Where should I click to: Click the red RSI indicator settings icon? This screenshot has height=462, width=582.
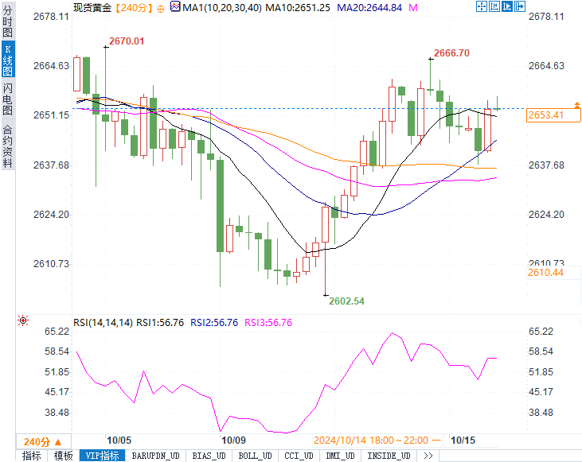point(23,320)
